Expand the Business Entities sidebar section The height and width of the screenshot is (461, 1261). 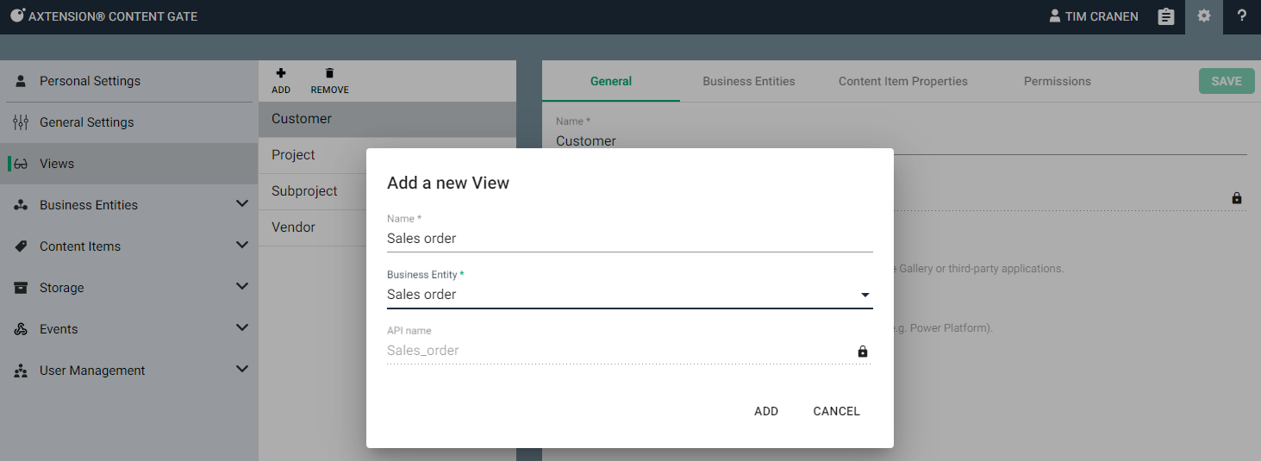coord(241,204)
